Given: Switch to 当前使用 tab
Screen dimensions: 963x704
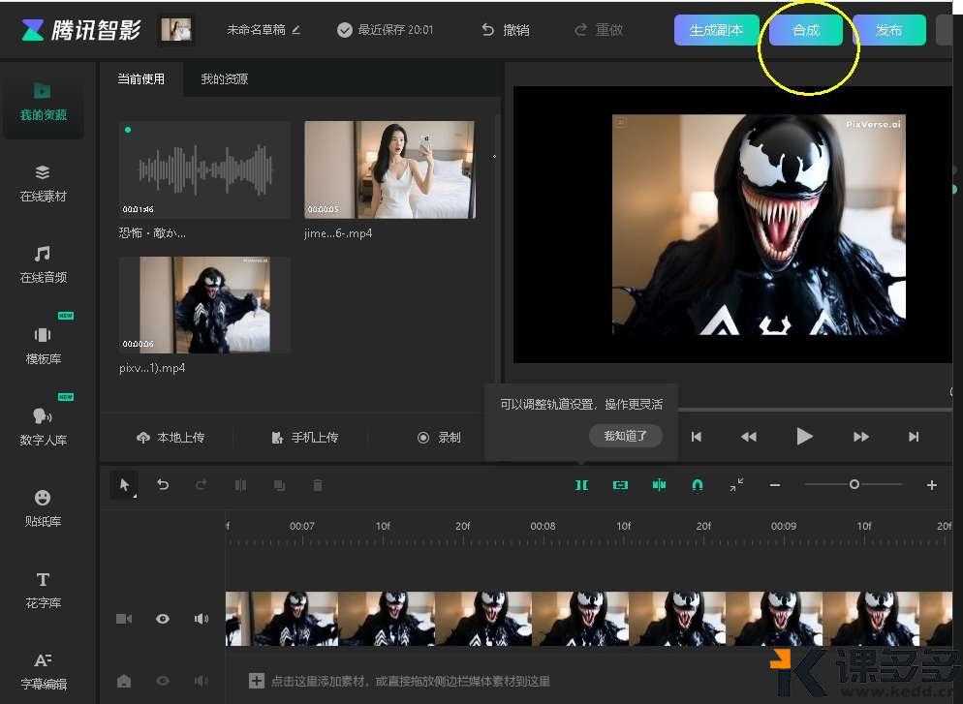Looking at the screenshot, I should point(141,78).
